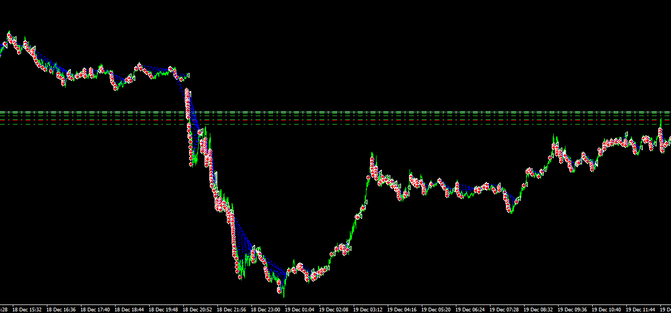
Task: Pick the '18 Dec 21:56' time label
Action: [232, 309]
